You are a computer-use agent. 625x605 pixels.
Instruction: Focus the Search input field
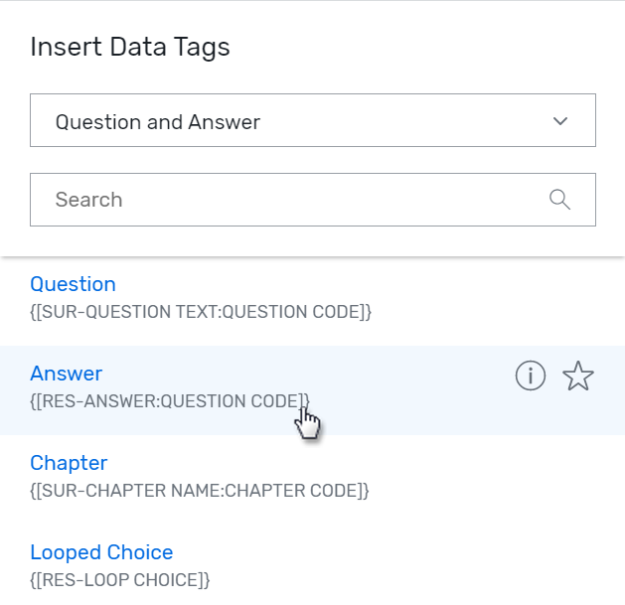coord(313,200)
